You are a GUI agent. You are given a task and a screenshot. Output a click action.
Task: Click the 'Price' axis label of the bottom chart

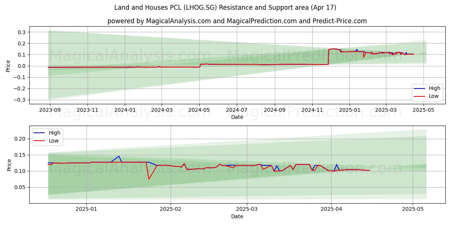click(9, 165)
